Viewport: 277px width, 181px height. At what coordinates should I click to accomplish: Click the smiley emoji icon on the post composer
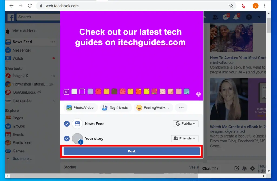[198, 94]
